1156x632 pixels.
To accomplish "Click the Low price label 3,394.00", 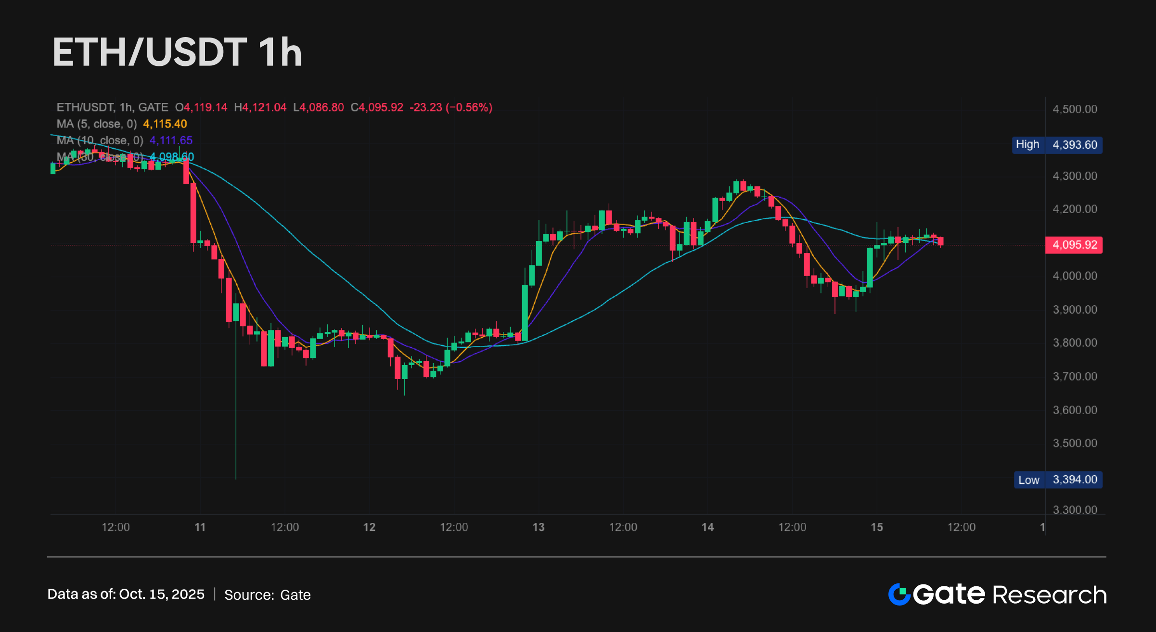I will 1074,480.
